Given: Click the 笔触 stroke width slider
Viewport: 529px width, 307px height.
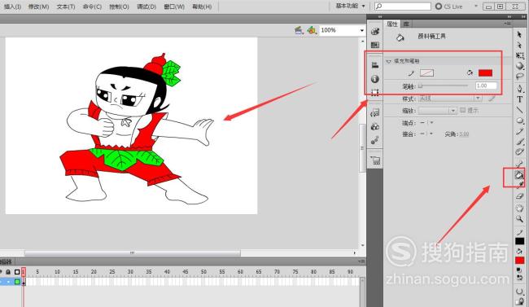Looking at the screenshot, I should 443,86.
